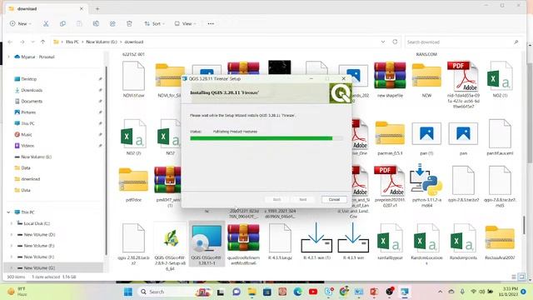
Task: Open YouTube icon on the taskbar
Action: 313,292
